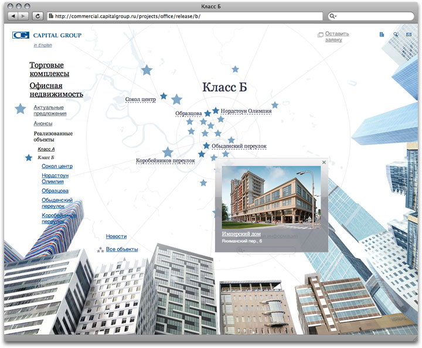Open the Имперский дом link in popup
Screen dimensions: 422x348
pyautogui.click(x=241, y=234)
